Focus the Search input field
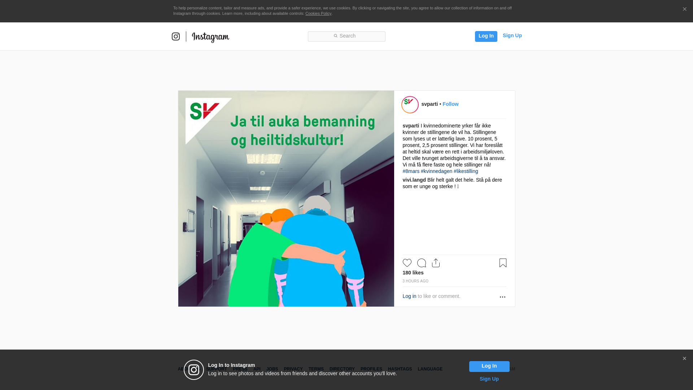Viewport: 693px width, 390px height. [x=346, y=36]
